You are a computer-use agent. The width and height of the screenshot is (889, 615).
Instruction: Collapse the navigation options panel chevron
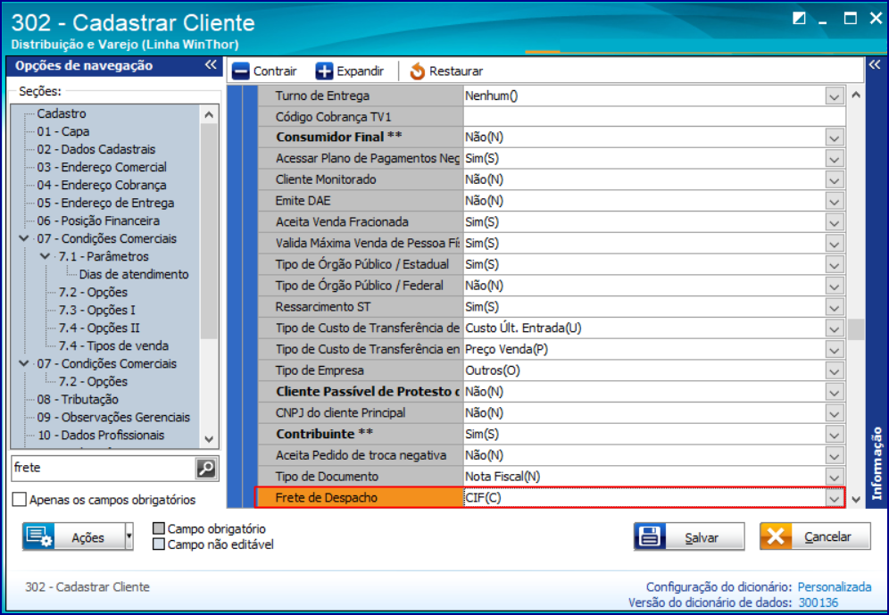(x=211, y=65)
